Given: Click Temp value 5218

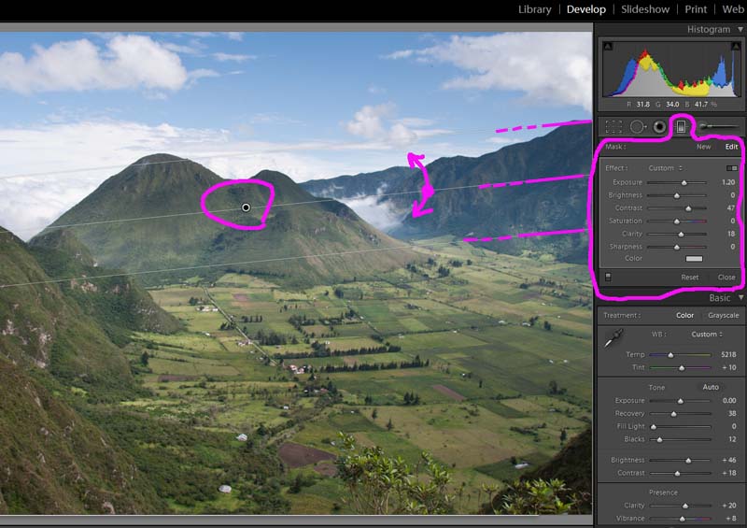Looking at the screenshot, I should point(728,354).
